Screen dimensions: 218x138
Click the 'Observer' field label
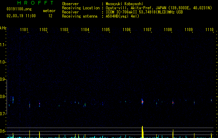(70, 4)
